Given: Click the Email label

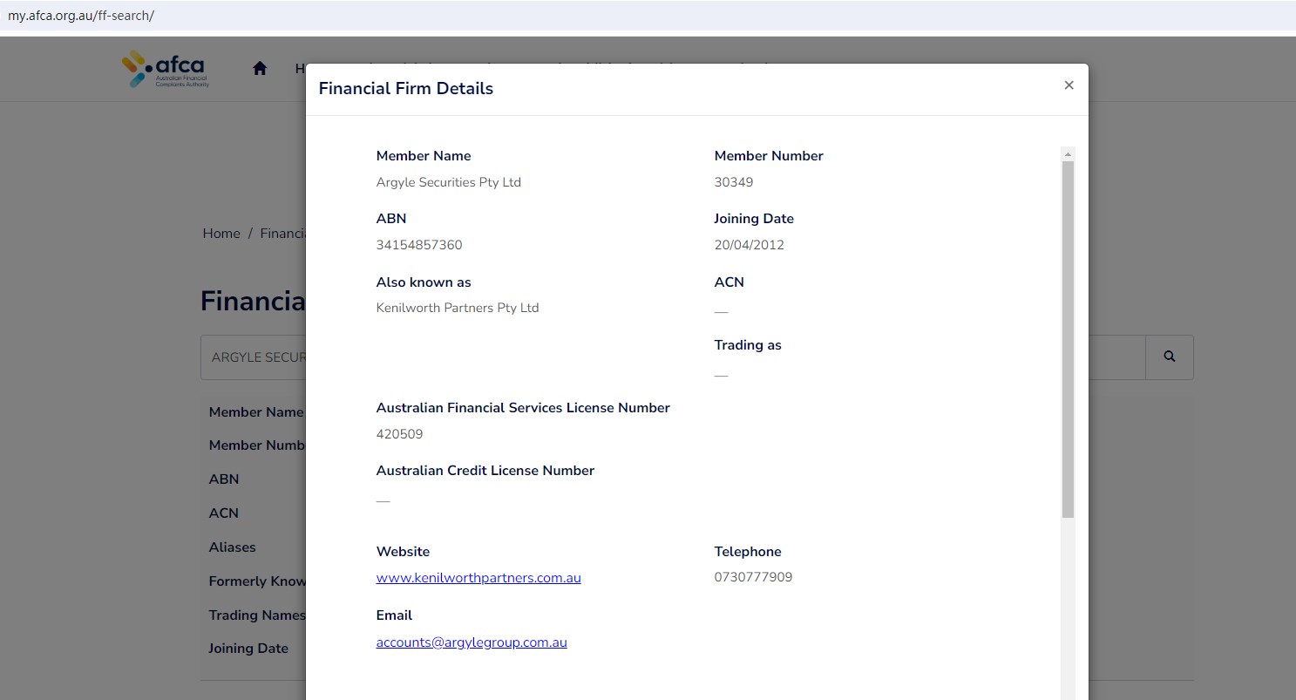Looking at the screenshot, I should coord(394,615).
